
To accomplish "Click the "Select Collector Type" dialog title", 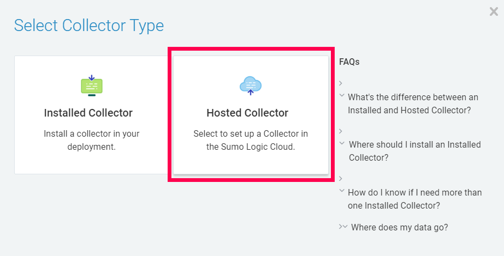I will pyautogui.click(x=89, y=25).
